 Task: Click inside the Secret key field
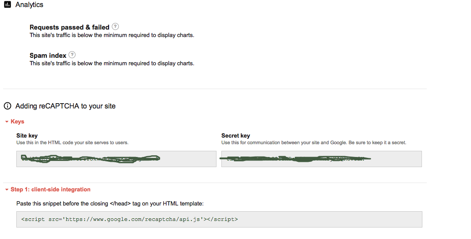click(321, 159)
